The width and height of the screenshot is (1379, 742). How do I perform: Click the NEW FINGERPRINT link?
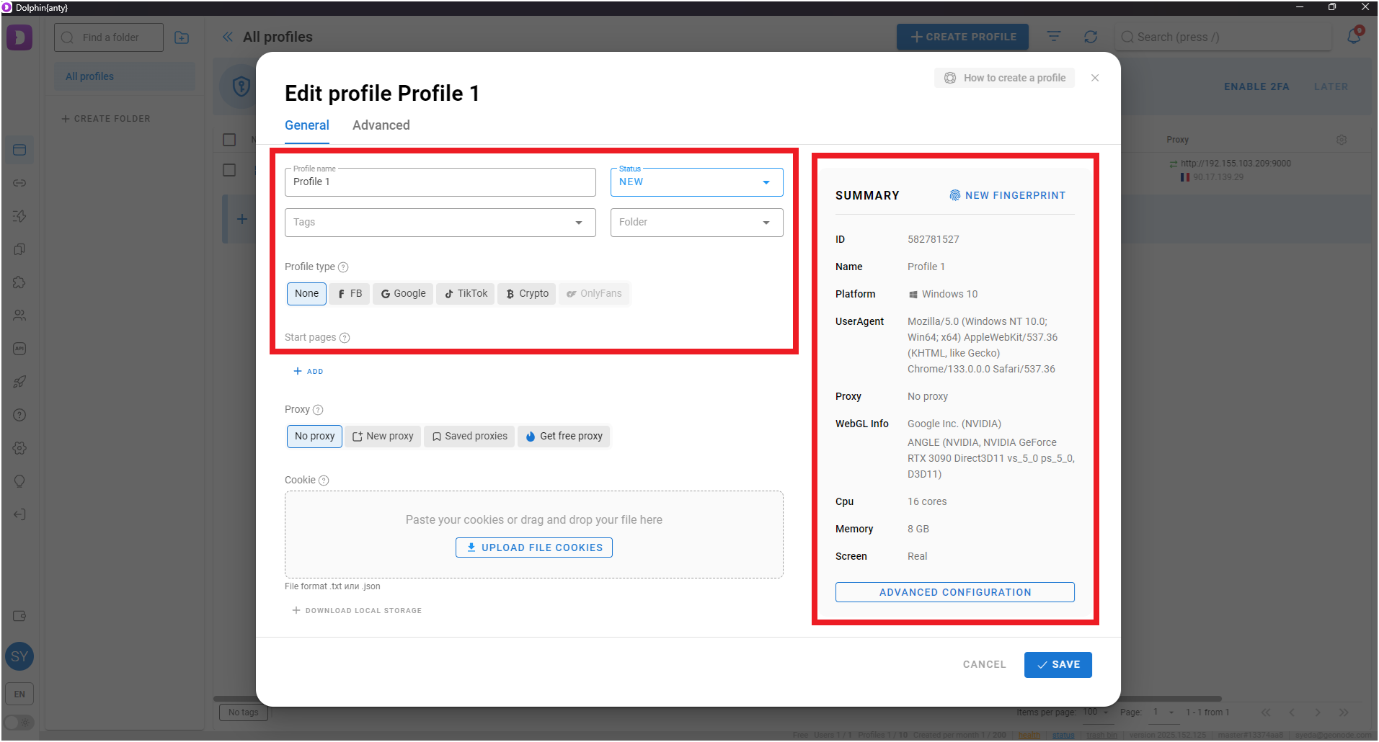pos(1007,195)
